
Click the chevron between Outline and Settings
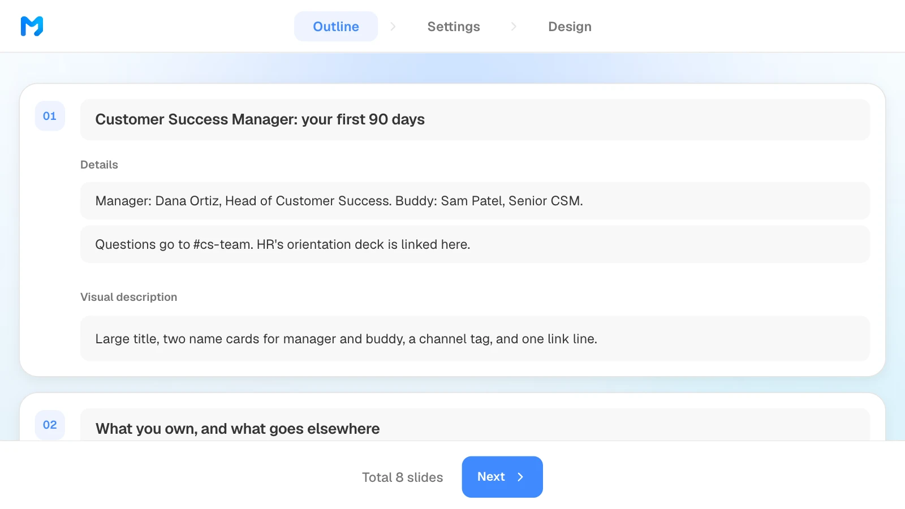393,27
